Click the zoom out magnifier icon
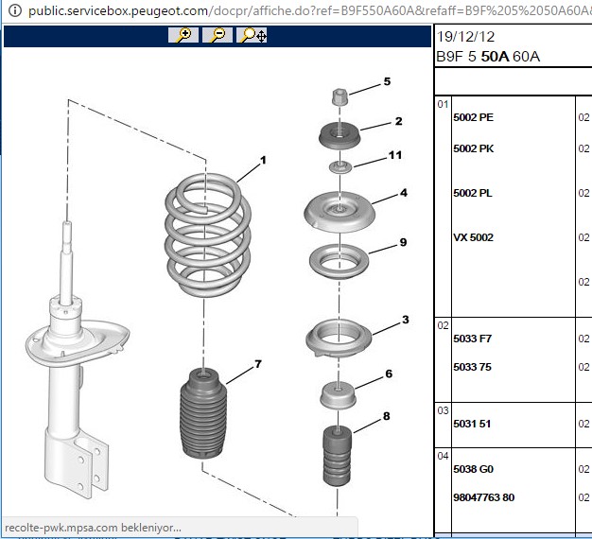 pyautogui.click(x=218, y=35)
